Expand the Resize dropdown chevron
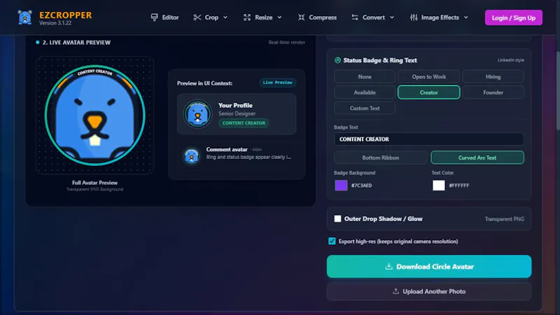The height and width of the screenshot is (315, 560). coord(279,17)
